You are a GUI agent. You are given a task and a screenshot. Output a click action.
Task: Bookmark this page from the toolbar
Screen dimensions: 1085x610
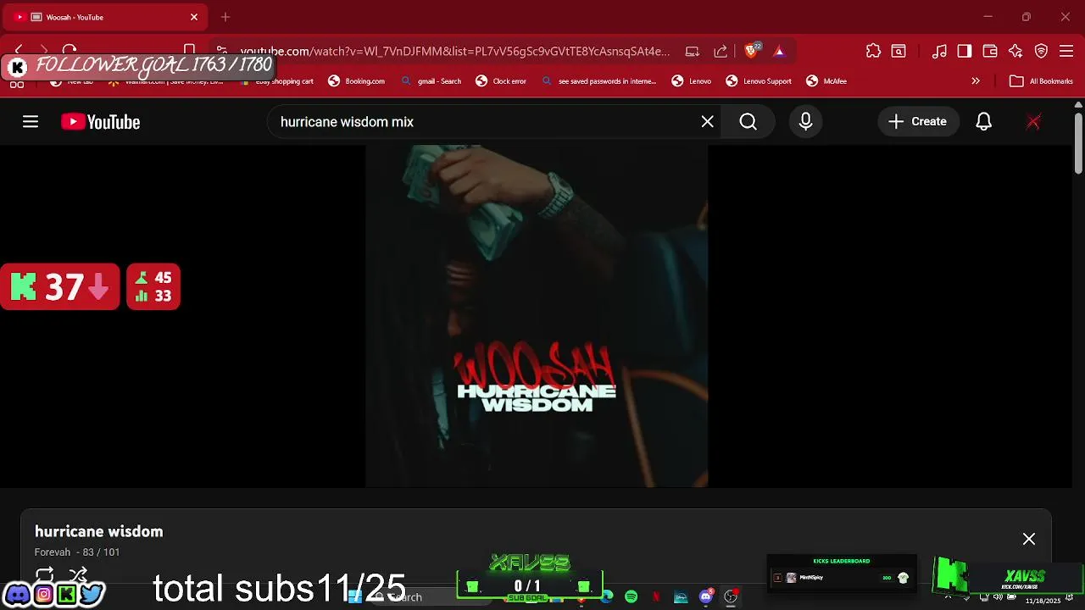pyautogui.click(x=190, y=51)
